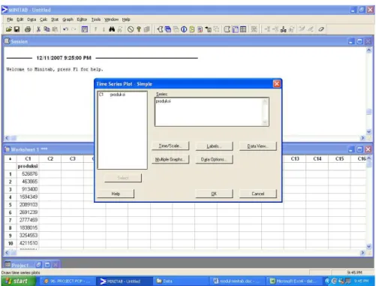
Task: Open the Tools menu
Action: [x=96, y=20]
